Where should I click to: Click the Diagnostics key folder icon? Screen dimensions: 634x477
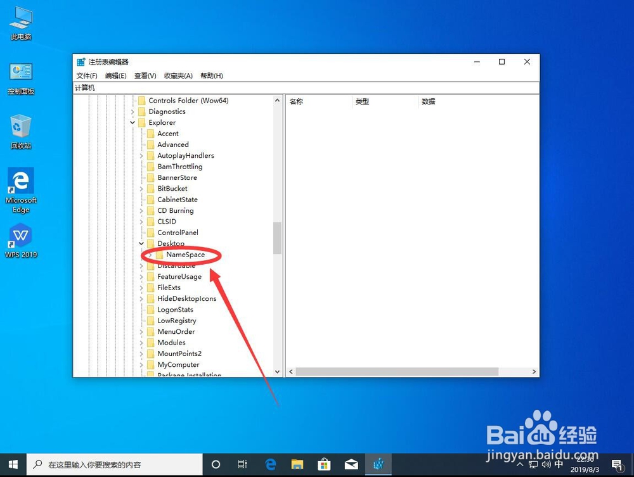(x=141, y=111)
